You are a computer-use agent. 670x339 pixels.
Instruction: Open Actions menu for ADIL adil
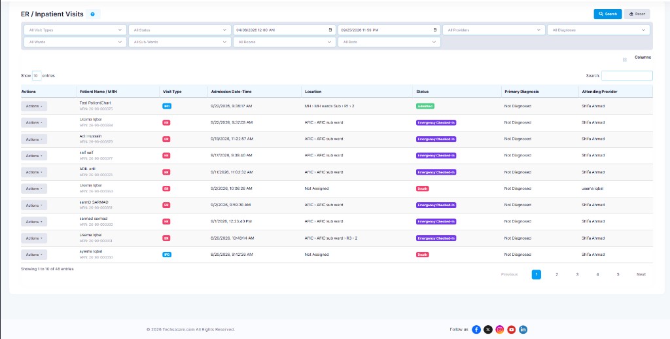coord(34,172)
